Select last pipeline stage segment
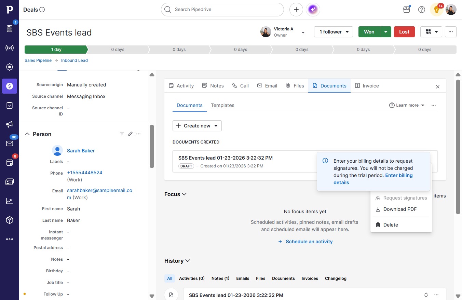 tap(425, 50)
